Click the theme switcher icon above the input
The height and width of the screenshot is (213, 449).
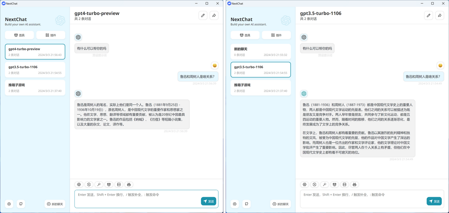pyautogui.click(x=89, y=184)
